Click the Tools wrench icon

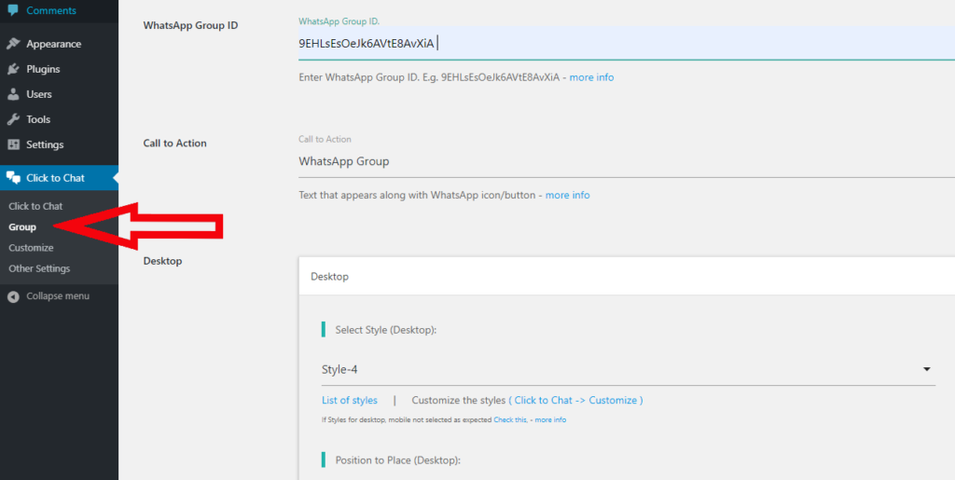[13, 119]
